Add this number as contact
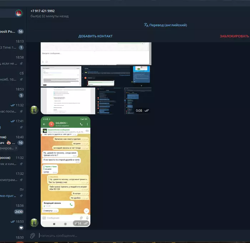 [95, 36]
